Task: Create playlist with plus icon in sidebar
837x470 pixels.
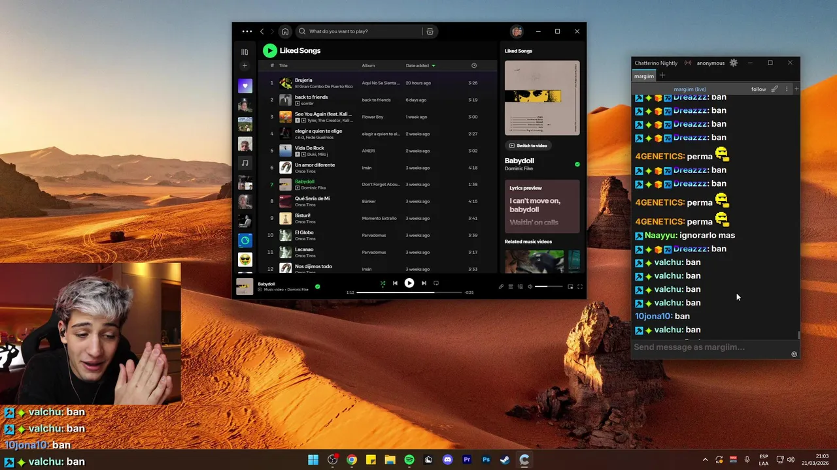Action: pos(245,65)
